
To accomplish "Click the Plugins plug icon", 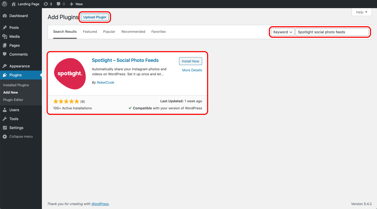I will click(x=5, y=75).
